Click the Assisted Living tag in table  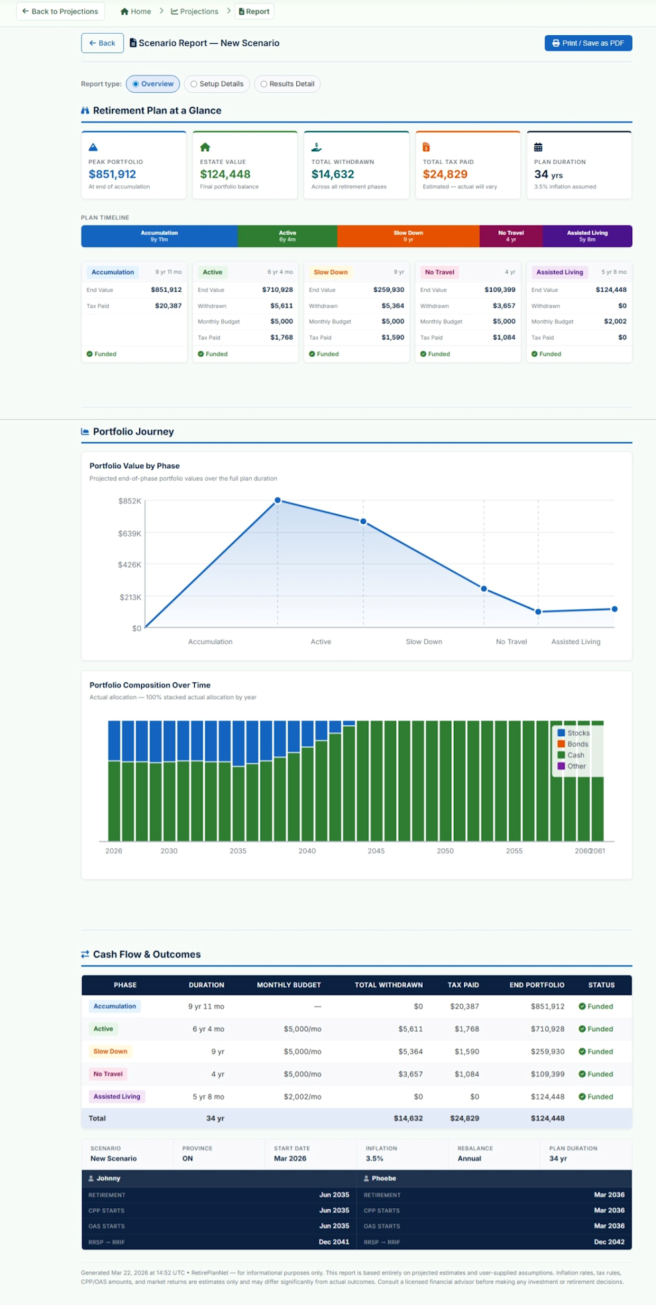[x=117, y=1097]
